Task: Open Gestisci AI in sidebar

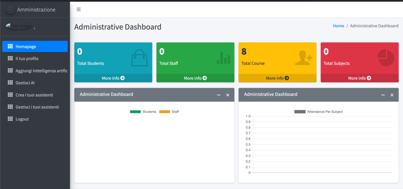Action: click(35, 83)
